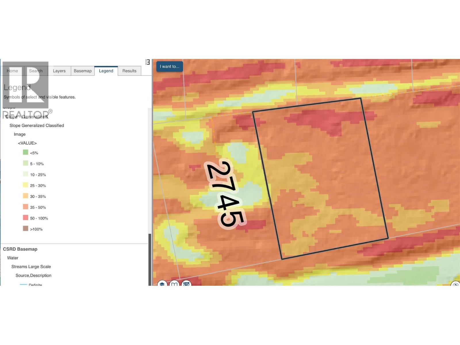Open the "I want to..." menu
The height and width of the screenshot is (345, 460).
(x=169, y=66)
